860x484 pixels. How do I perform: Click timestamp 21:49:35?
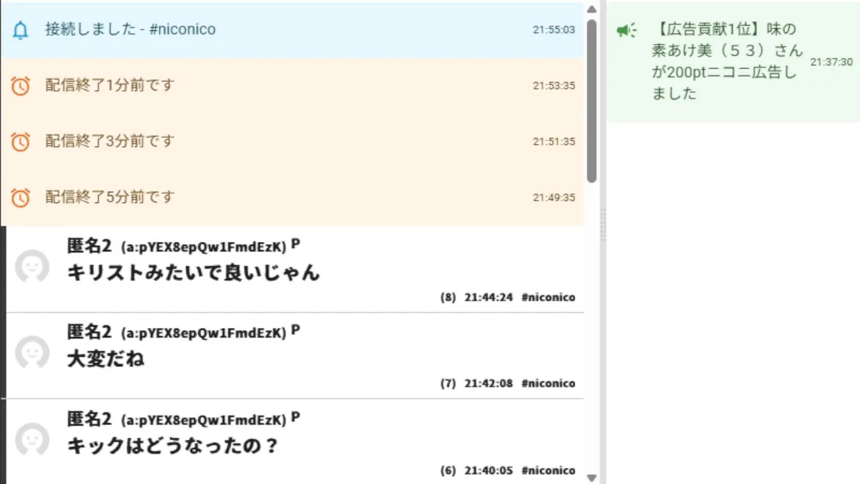tap(554, 197)
